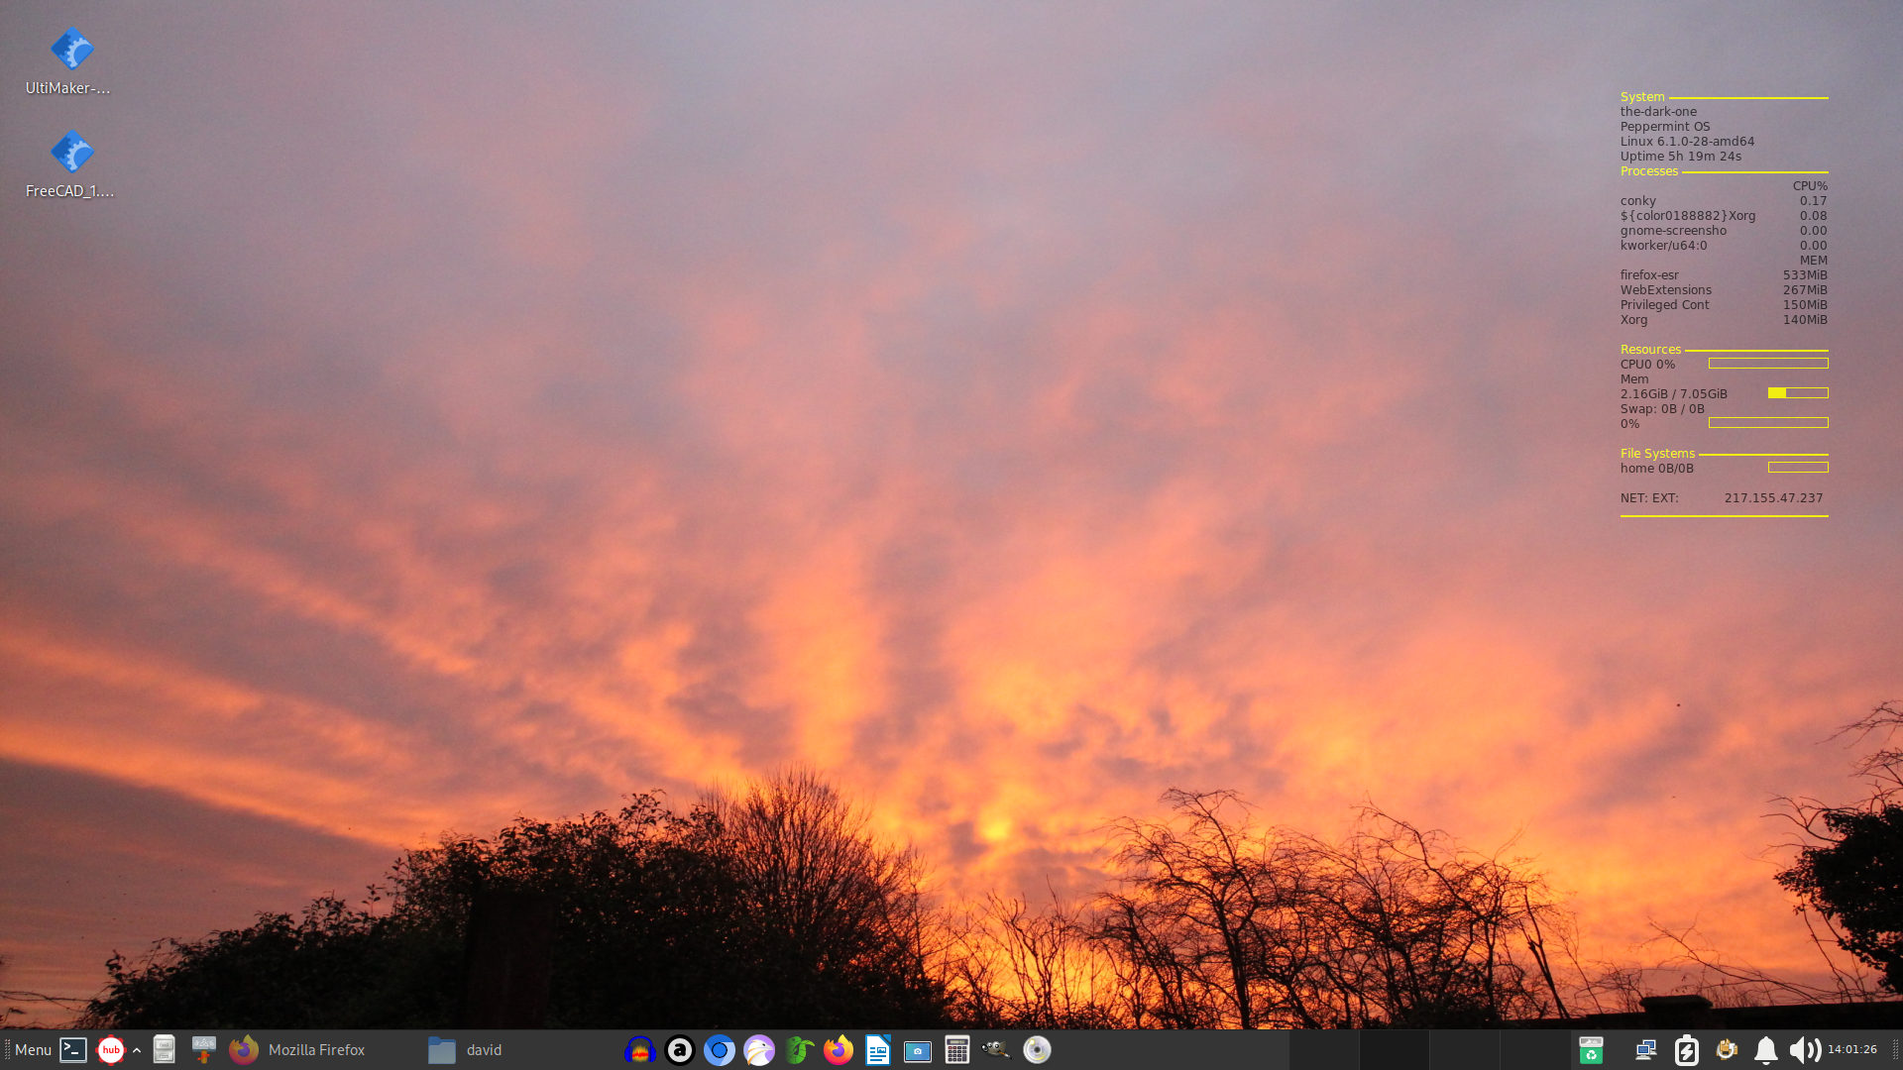The width and height of the screenshot is (1903, 1070).
Task: Launch LibreOffice Writer from the panel
Action: [x=878, y=1050]
